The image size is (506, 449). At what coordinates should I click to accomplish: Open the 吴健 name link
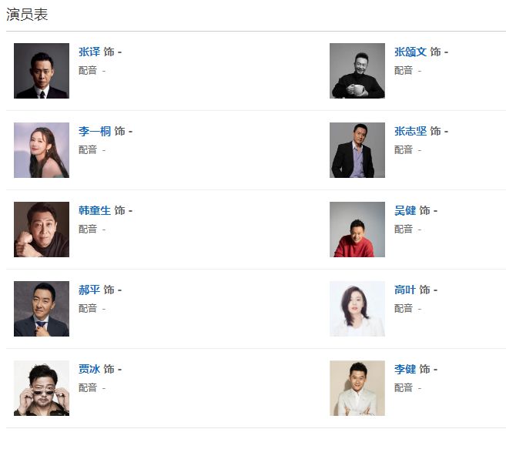coord(405,210)
